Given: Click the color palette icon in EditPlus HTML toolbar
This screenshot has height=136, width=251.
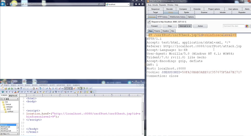Looking at the screenshot, I should [18, 92].
